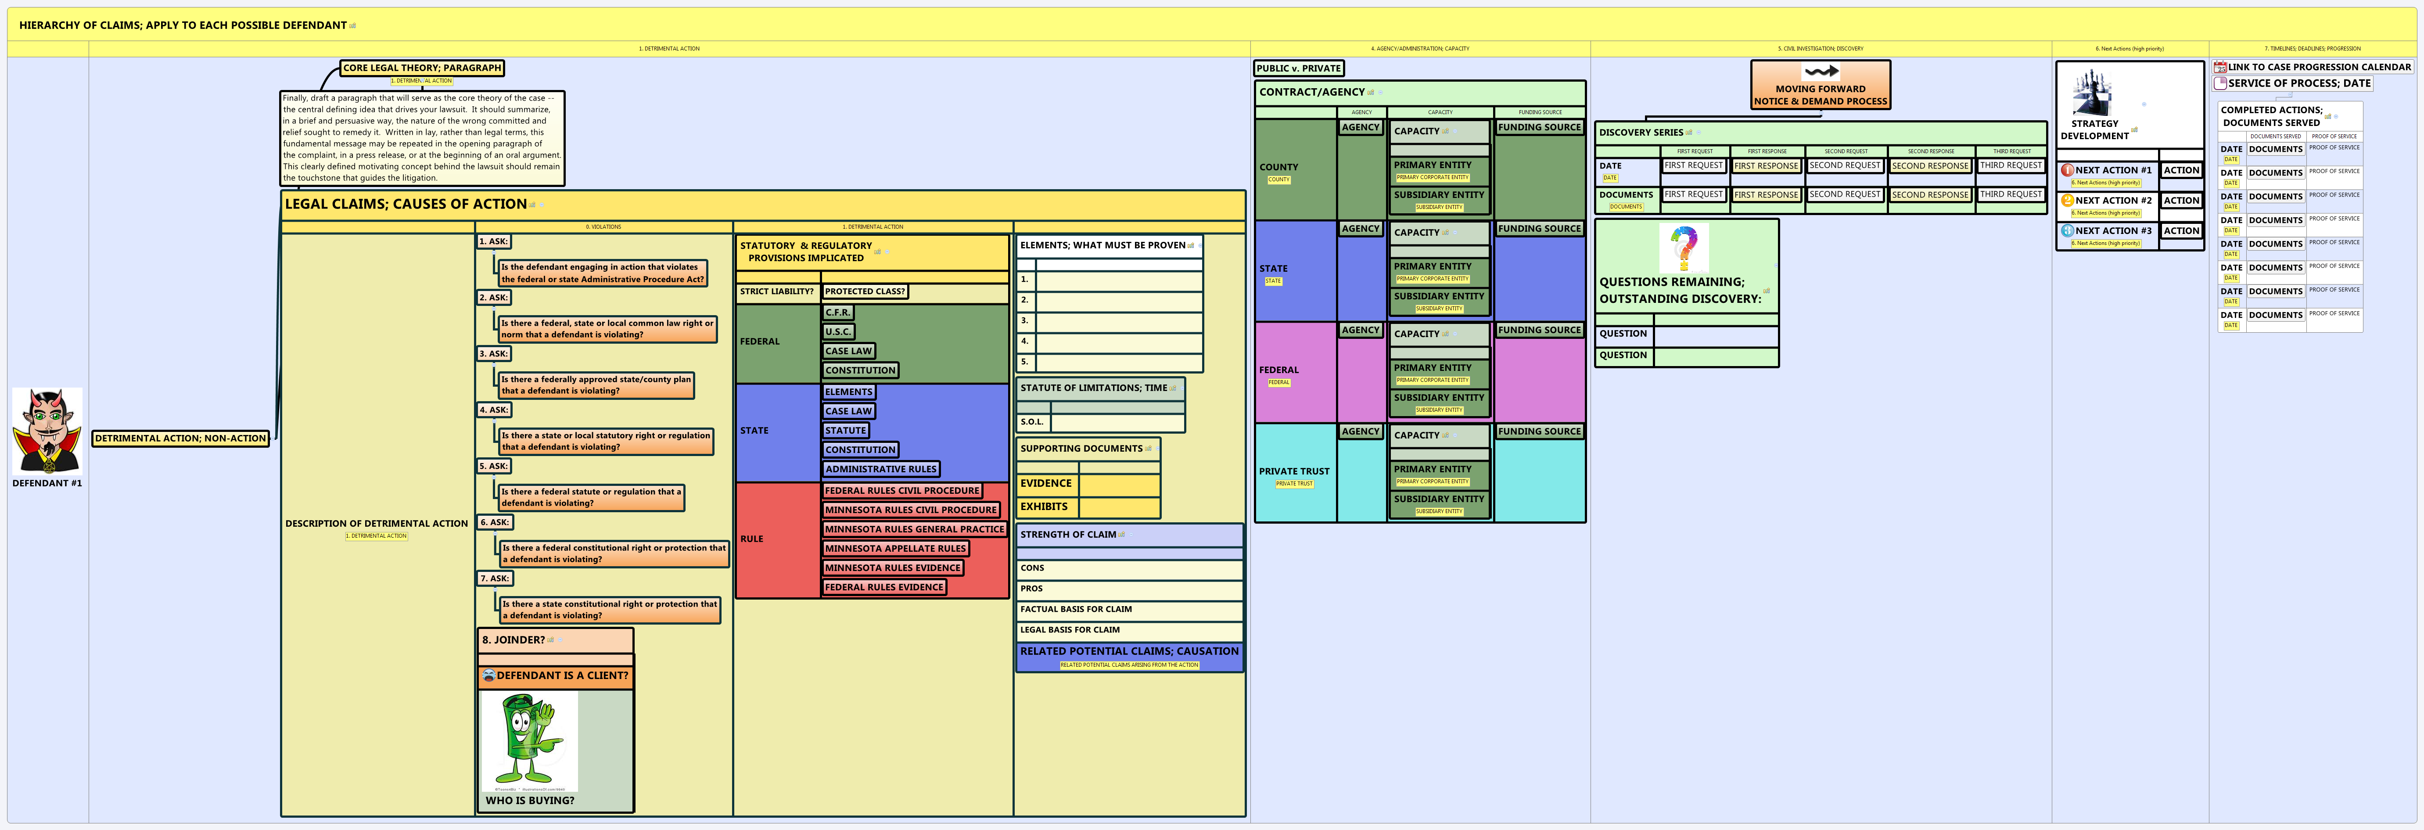Collapse the Strategy Development panel
The width and height of the screenshot is (2424, 830).
(2144, 104)
